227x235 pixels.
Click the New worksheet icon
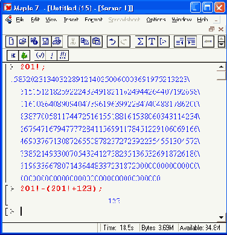coord(11,42)
